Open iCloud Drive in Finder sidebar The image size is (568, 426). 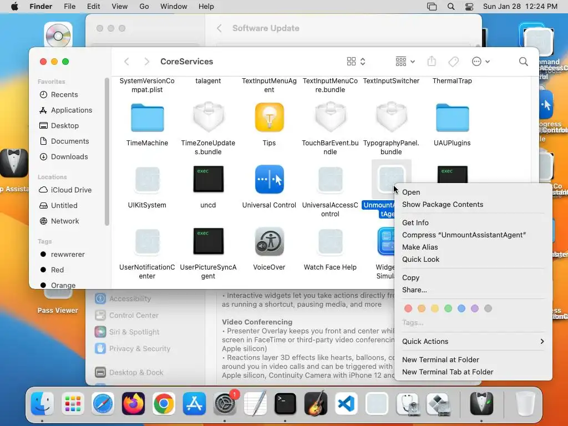coord(71,190)
